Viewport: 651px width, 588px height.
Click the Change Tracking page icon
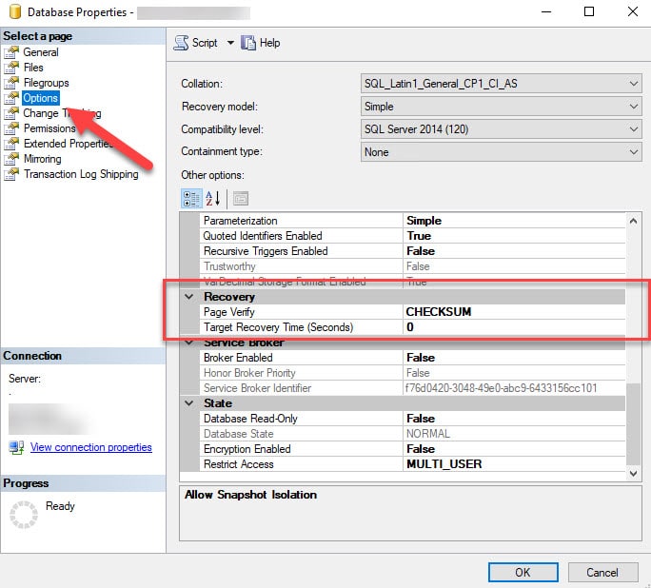tap(11, 113)
